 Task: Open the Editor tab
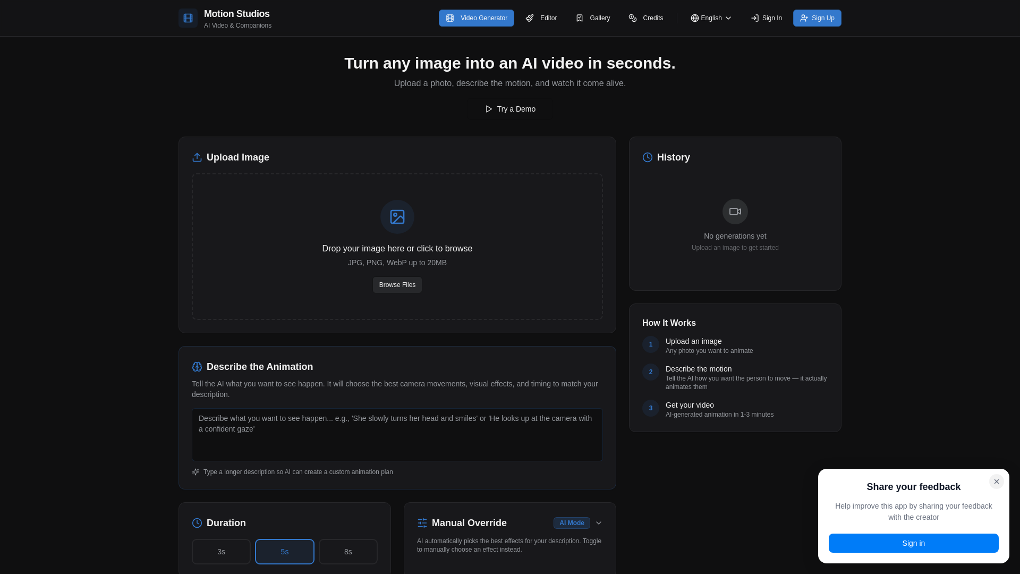541,18
